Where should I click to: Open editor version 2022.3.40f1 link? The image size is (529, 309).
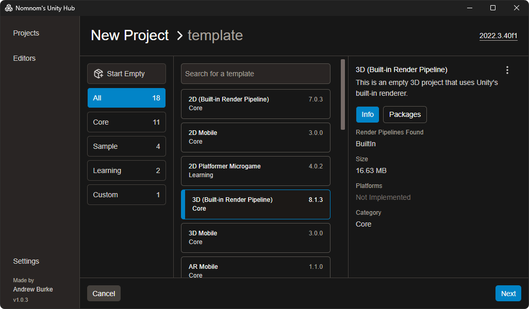click(498, 36)
